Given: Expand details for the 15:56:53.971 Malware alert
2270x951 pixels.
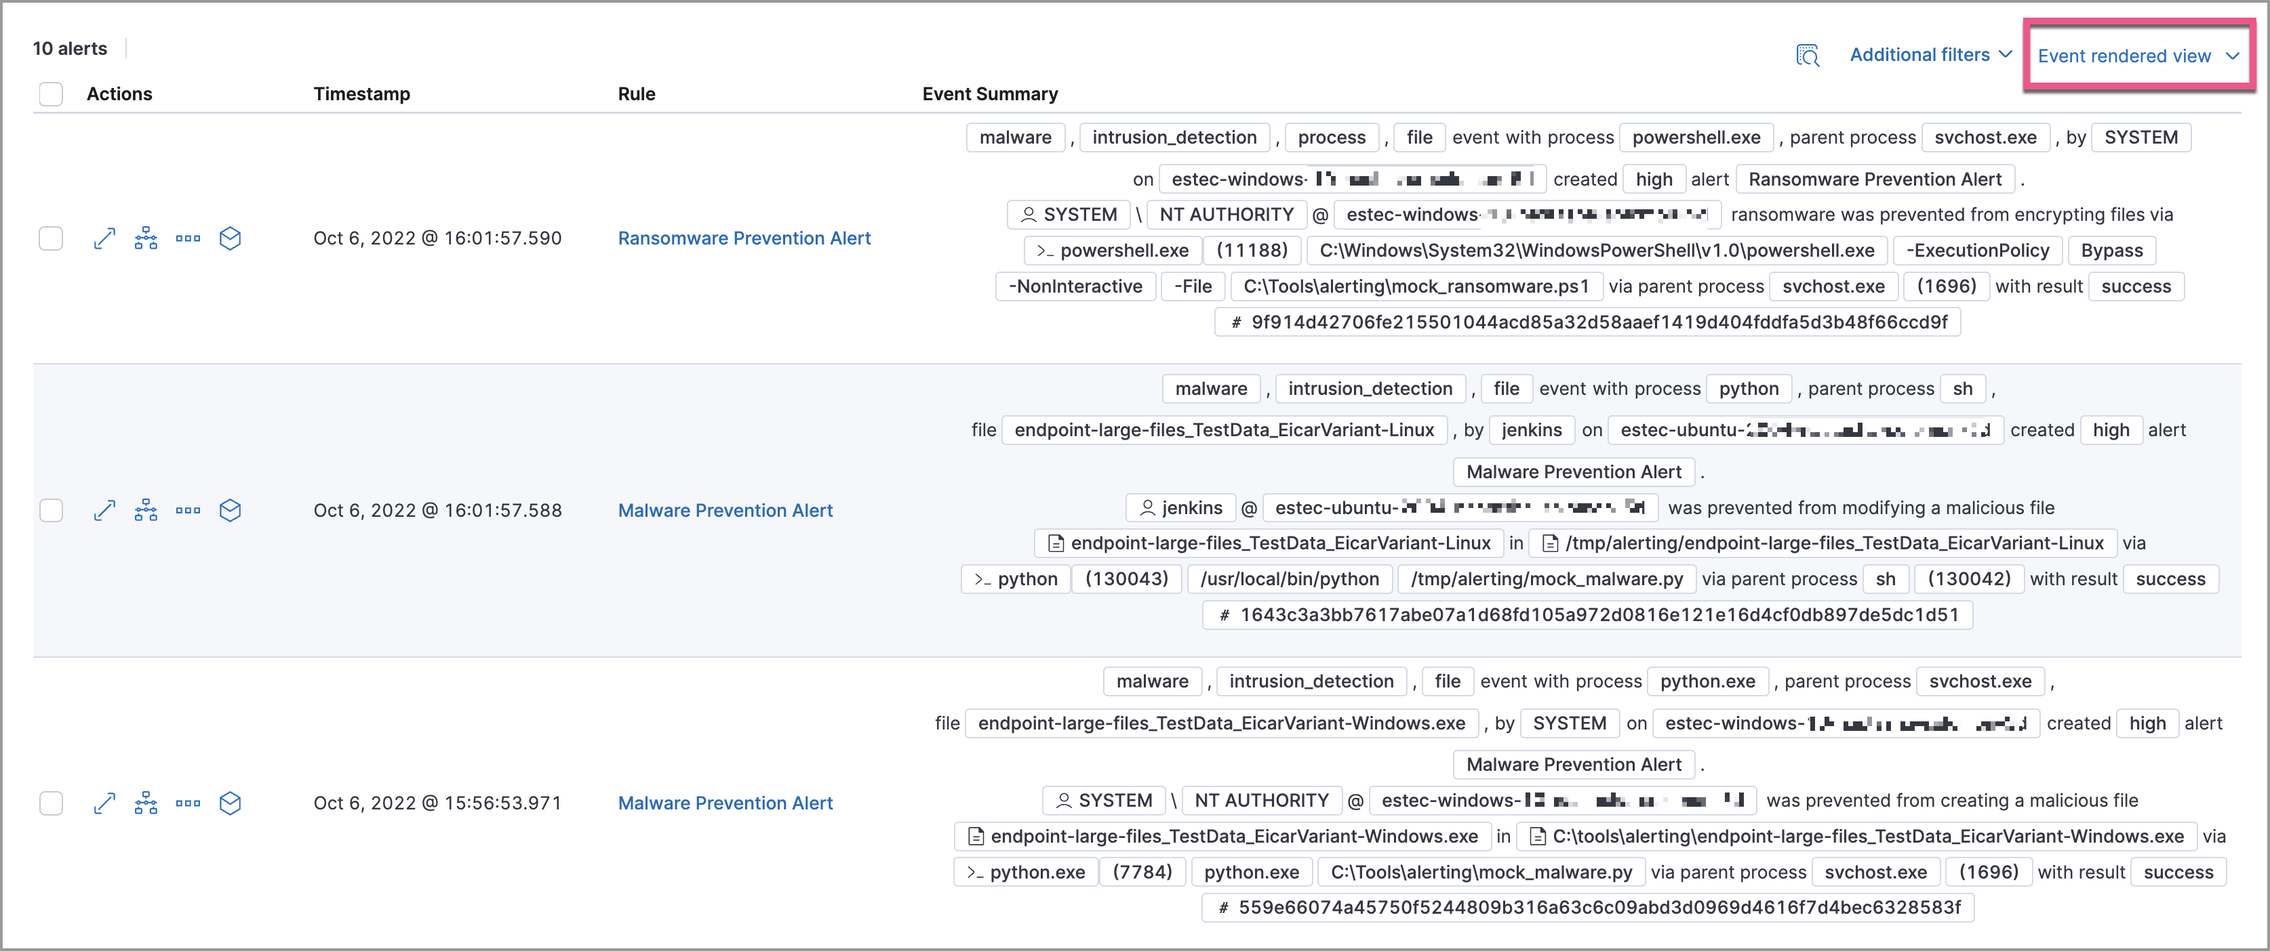Looking at the screenshot, I should (x=104, y=803).
